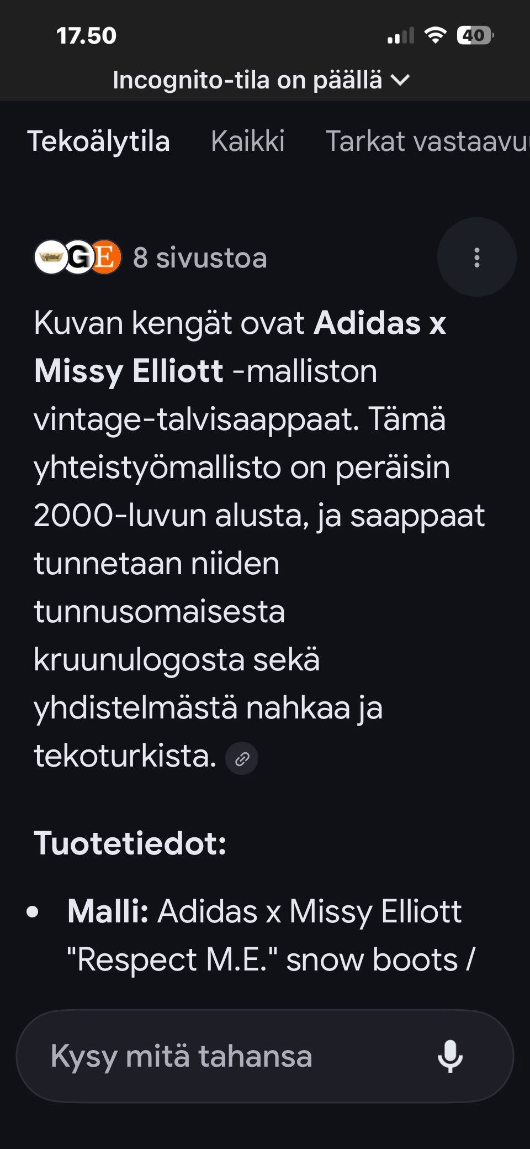Tap the grouped favicon stack to see sources
530x1149 pixels.
tap(79, 256)
